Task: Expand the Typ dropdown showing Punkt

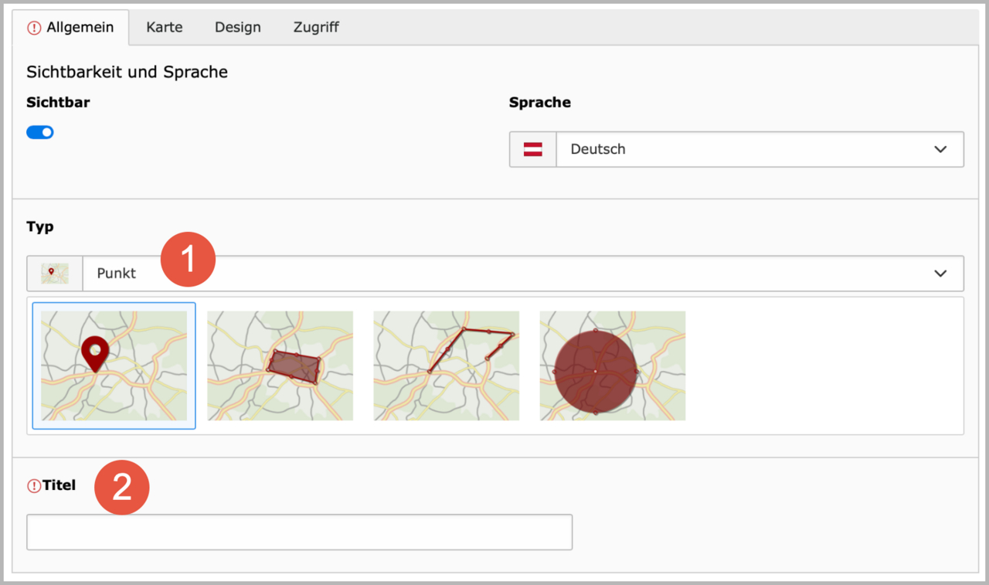Action: click(x=495, y=274)
